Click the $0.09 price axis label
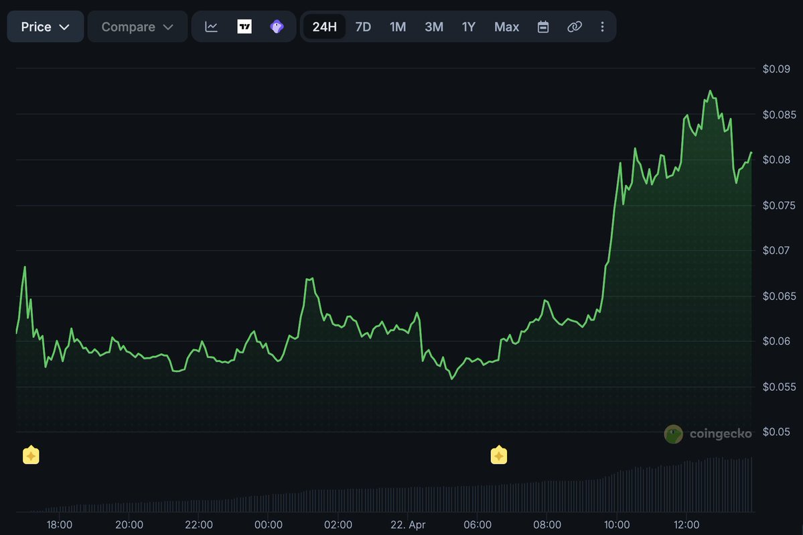The image size is (803, 535). pyautogui.click(x=776, y=68)
